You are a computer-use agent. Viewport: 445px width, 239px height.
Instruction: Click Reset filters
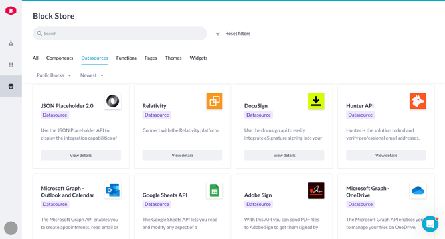(x=238, y=34)
